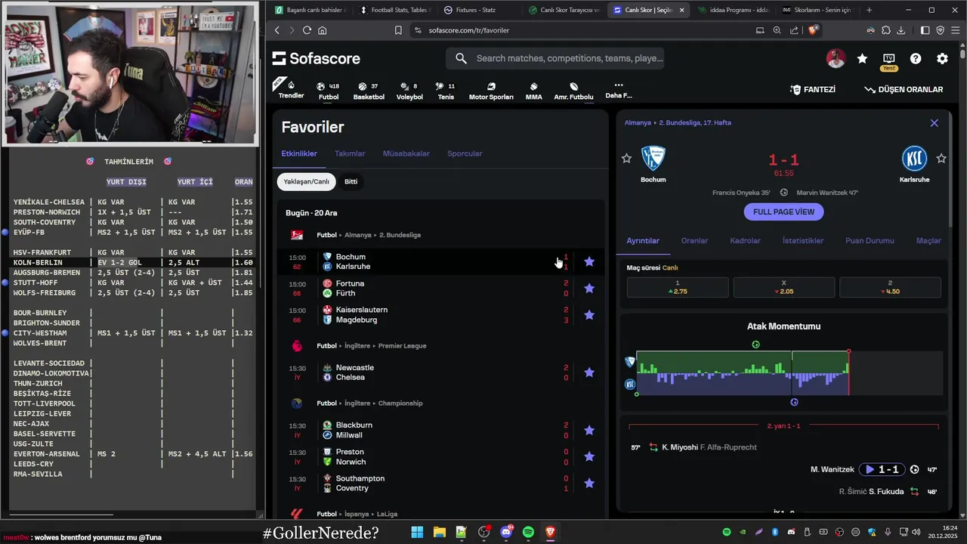Switch to the Puan Durumu tab
967x544 pixels.
(x=870, y=240)
